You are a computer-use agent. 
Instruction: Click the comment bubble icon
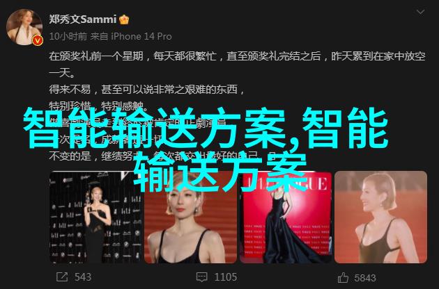coord(201,277)
